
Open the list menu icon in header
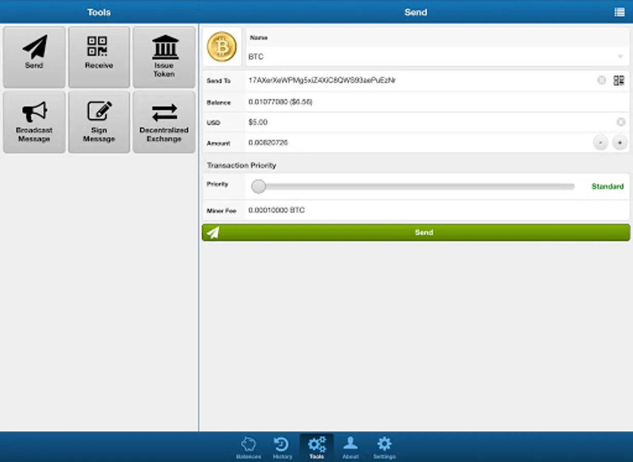[x=620, y=12]
